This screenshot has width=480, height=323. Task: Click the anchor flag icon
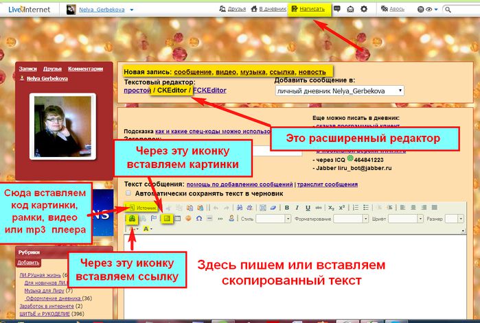(154, 219)
